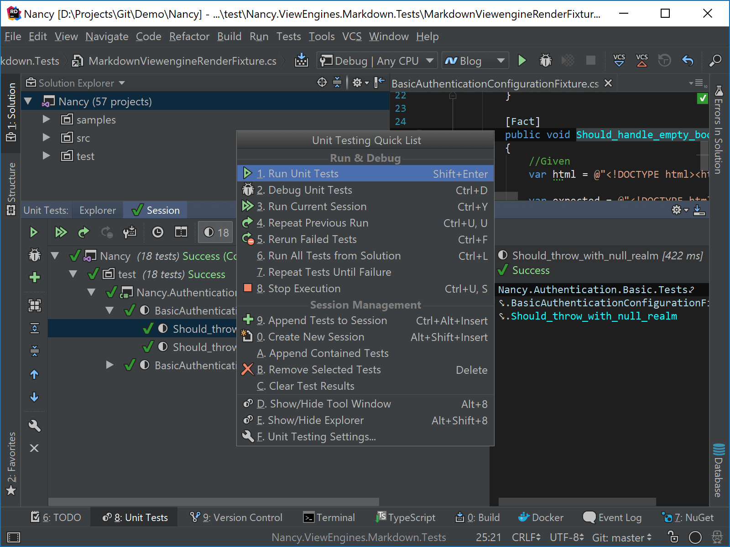The height and width of the screenshot is (547, 730).
Task: Expand the test folder in Solution Explorer
Action: [x=46, y=155]
